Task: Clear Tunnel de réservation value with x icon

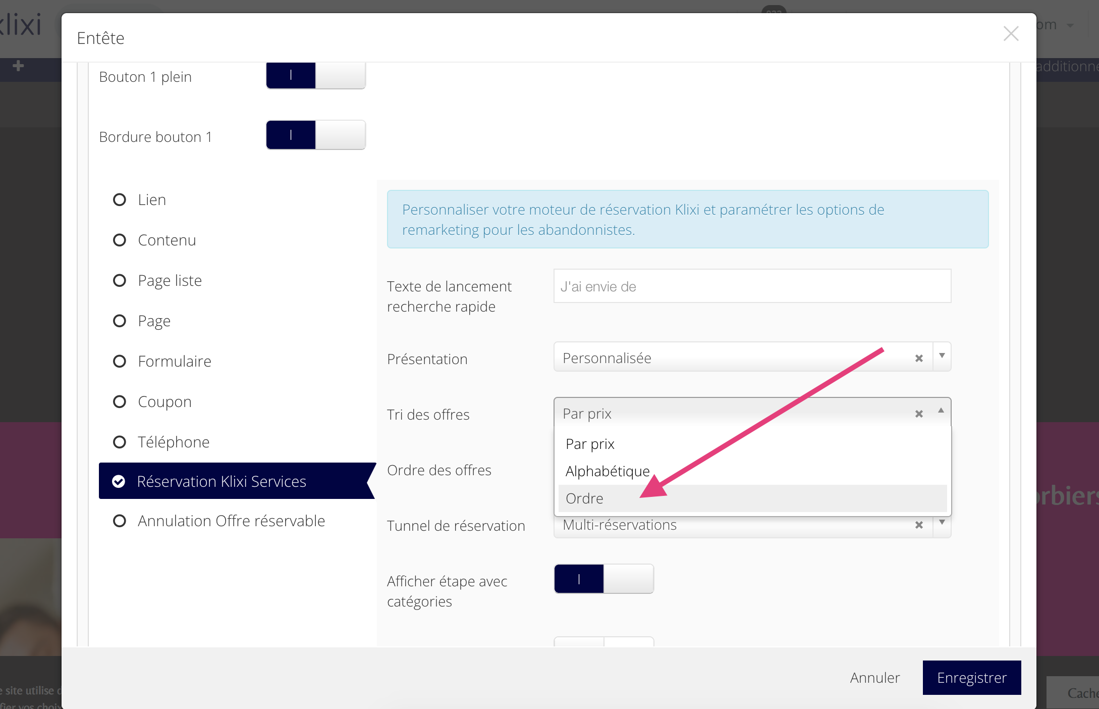Action: coord(919,525)
